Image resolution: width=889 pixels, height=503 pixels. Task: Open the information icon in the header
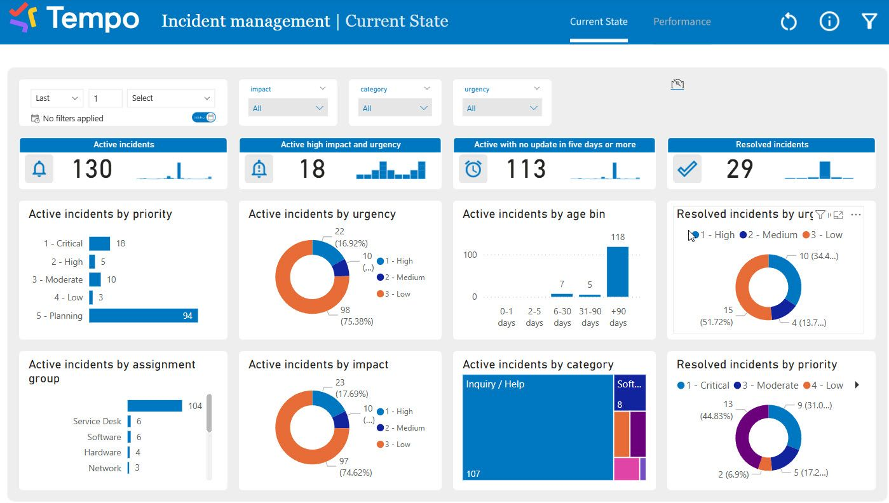829,22
